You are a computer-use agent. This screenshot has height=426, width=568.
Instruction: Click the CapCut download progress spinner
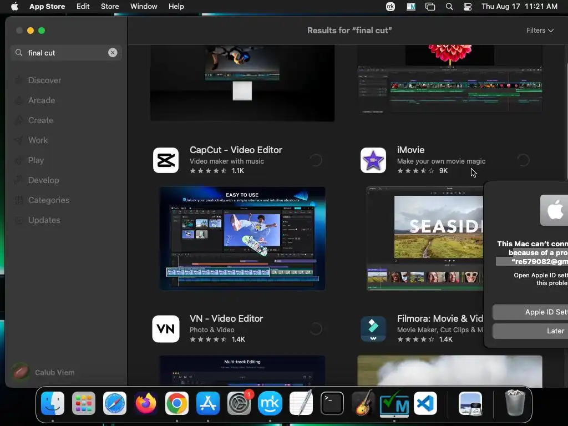click(316, 160)
